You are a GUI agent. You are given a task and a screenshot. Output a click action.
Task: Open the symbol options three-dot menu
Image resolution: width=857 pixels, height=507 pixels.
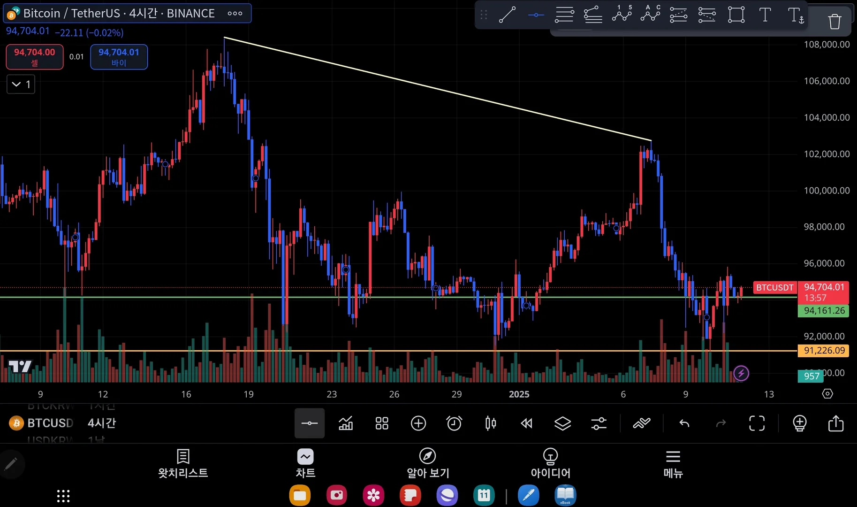pyautogui.click(x=235, y=14)
